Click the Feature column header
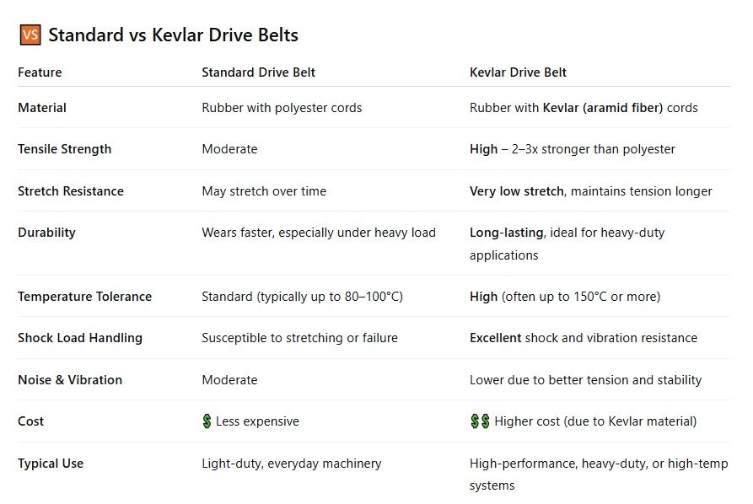Image resolution: width=753 pixels, height=504 pixels. [40, 72]
